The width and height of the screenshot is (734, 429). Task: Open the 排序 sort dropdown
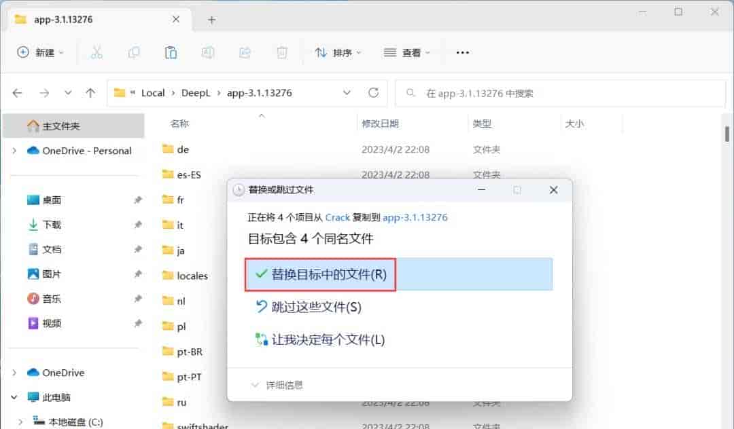pyautogui.click(x=338, y=52)
